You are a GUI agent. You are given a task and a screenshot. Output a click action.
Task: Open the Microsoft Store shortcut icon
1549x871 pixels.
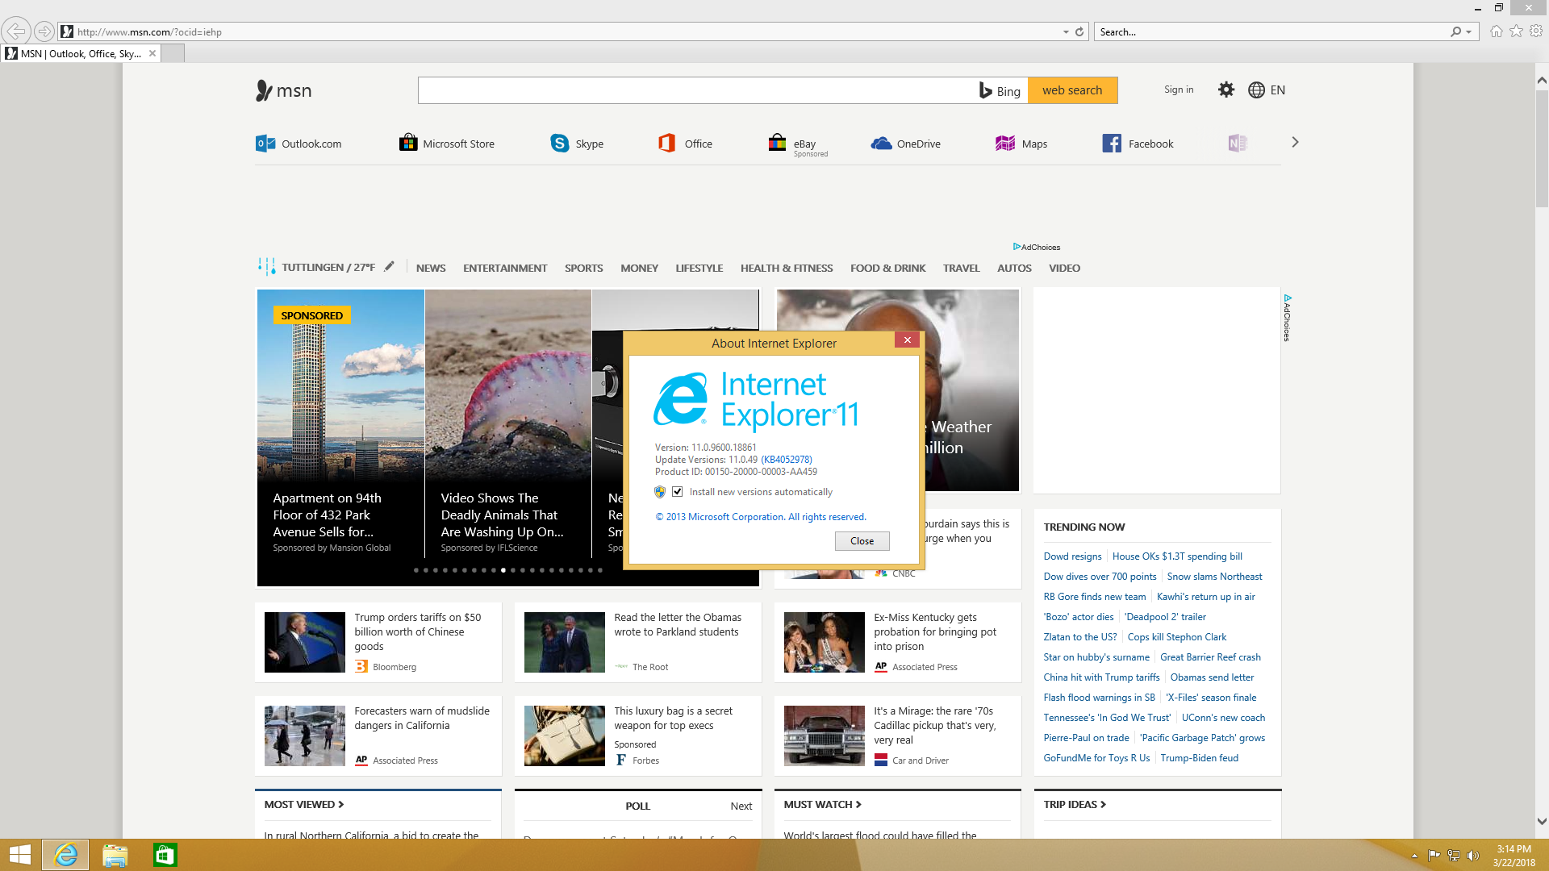(x=408, y=143)
